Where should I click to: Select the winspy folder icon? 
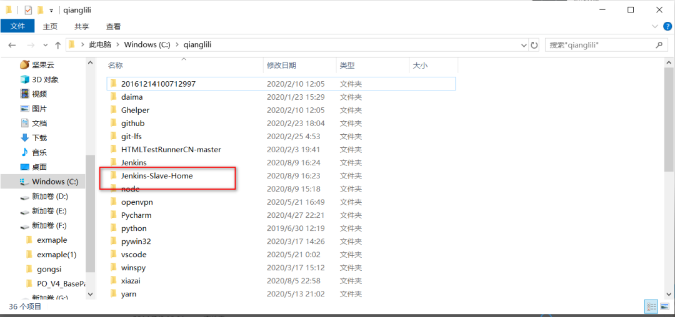click(114, 267)
